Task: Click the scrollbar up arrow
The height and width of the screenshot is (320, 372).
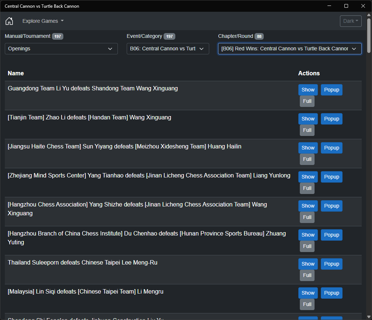Action: point(369,15)
